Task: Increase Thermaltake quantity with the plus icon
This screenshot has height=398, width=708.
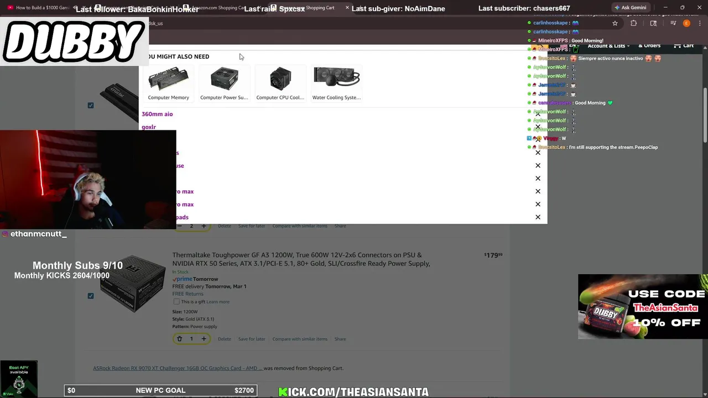Action: tap(204, 339)
